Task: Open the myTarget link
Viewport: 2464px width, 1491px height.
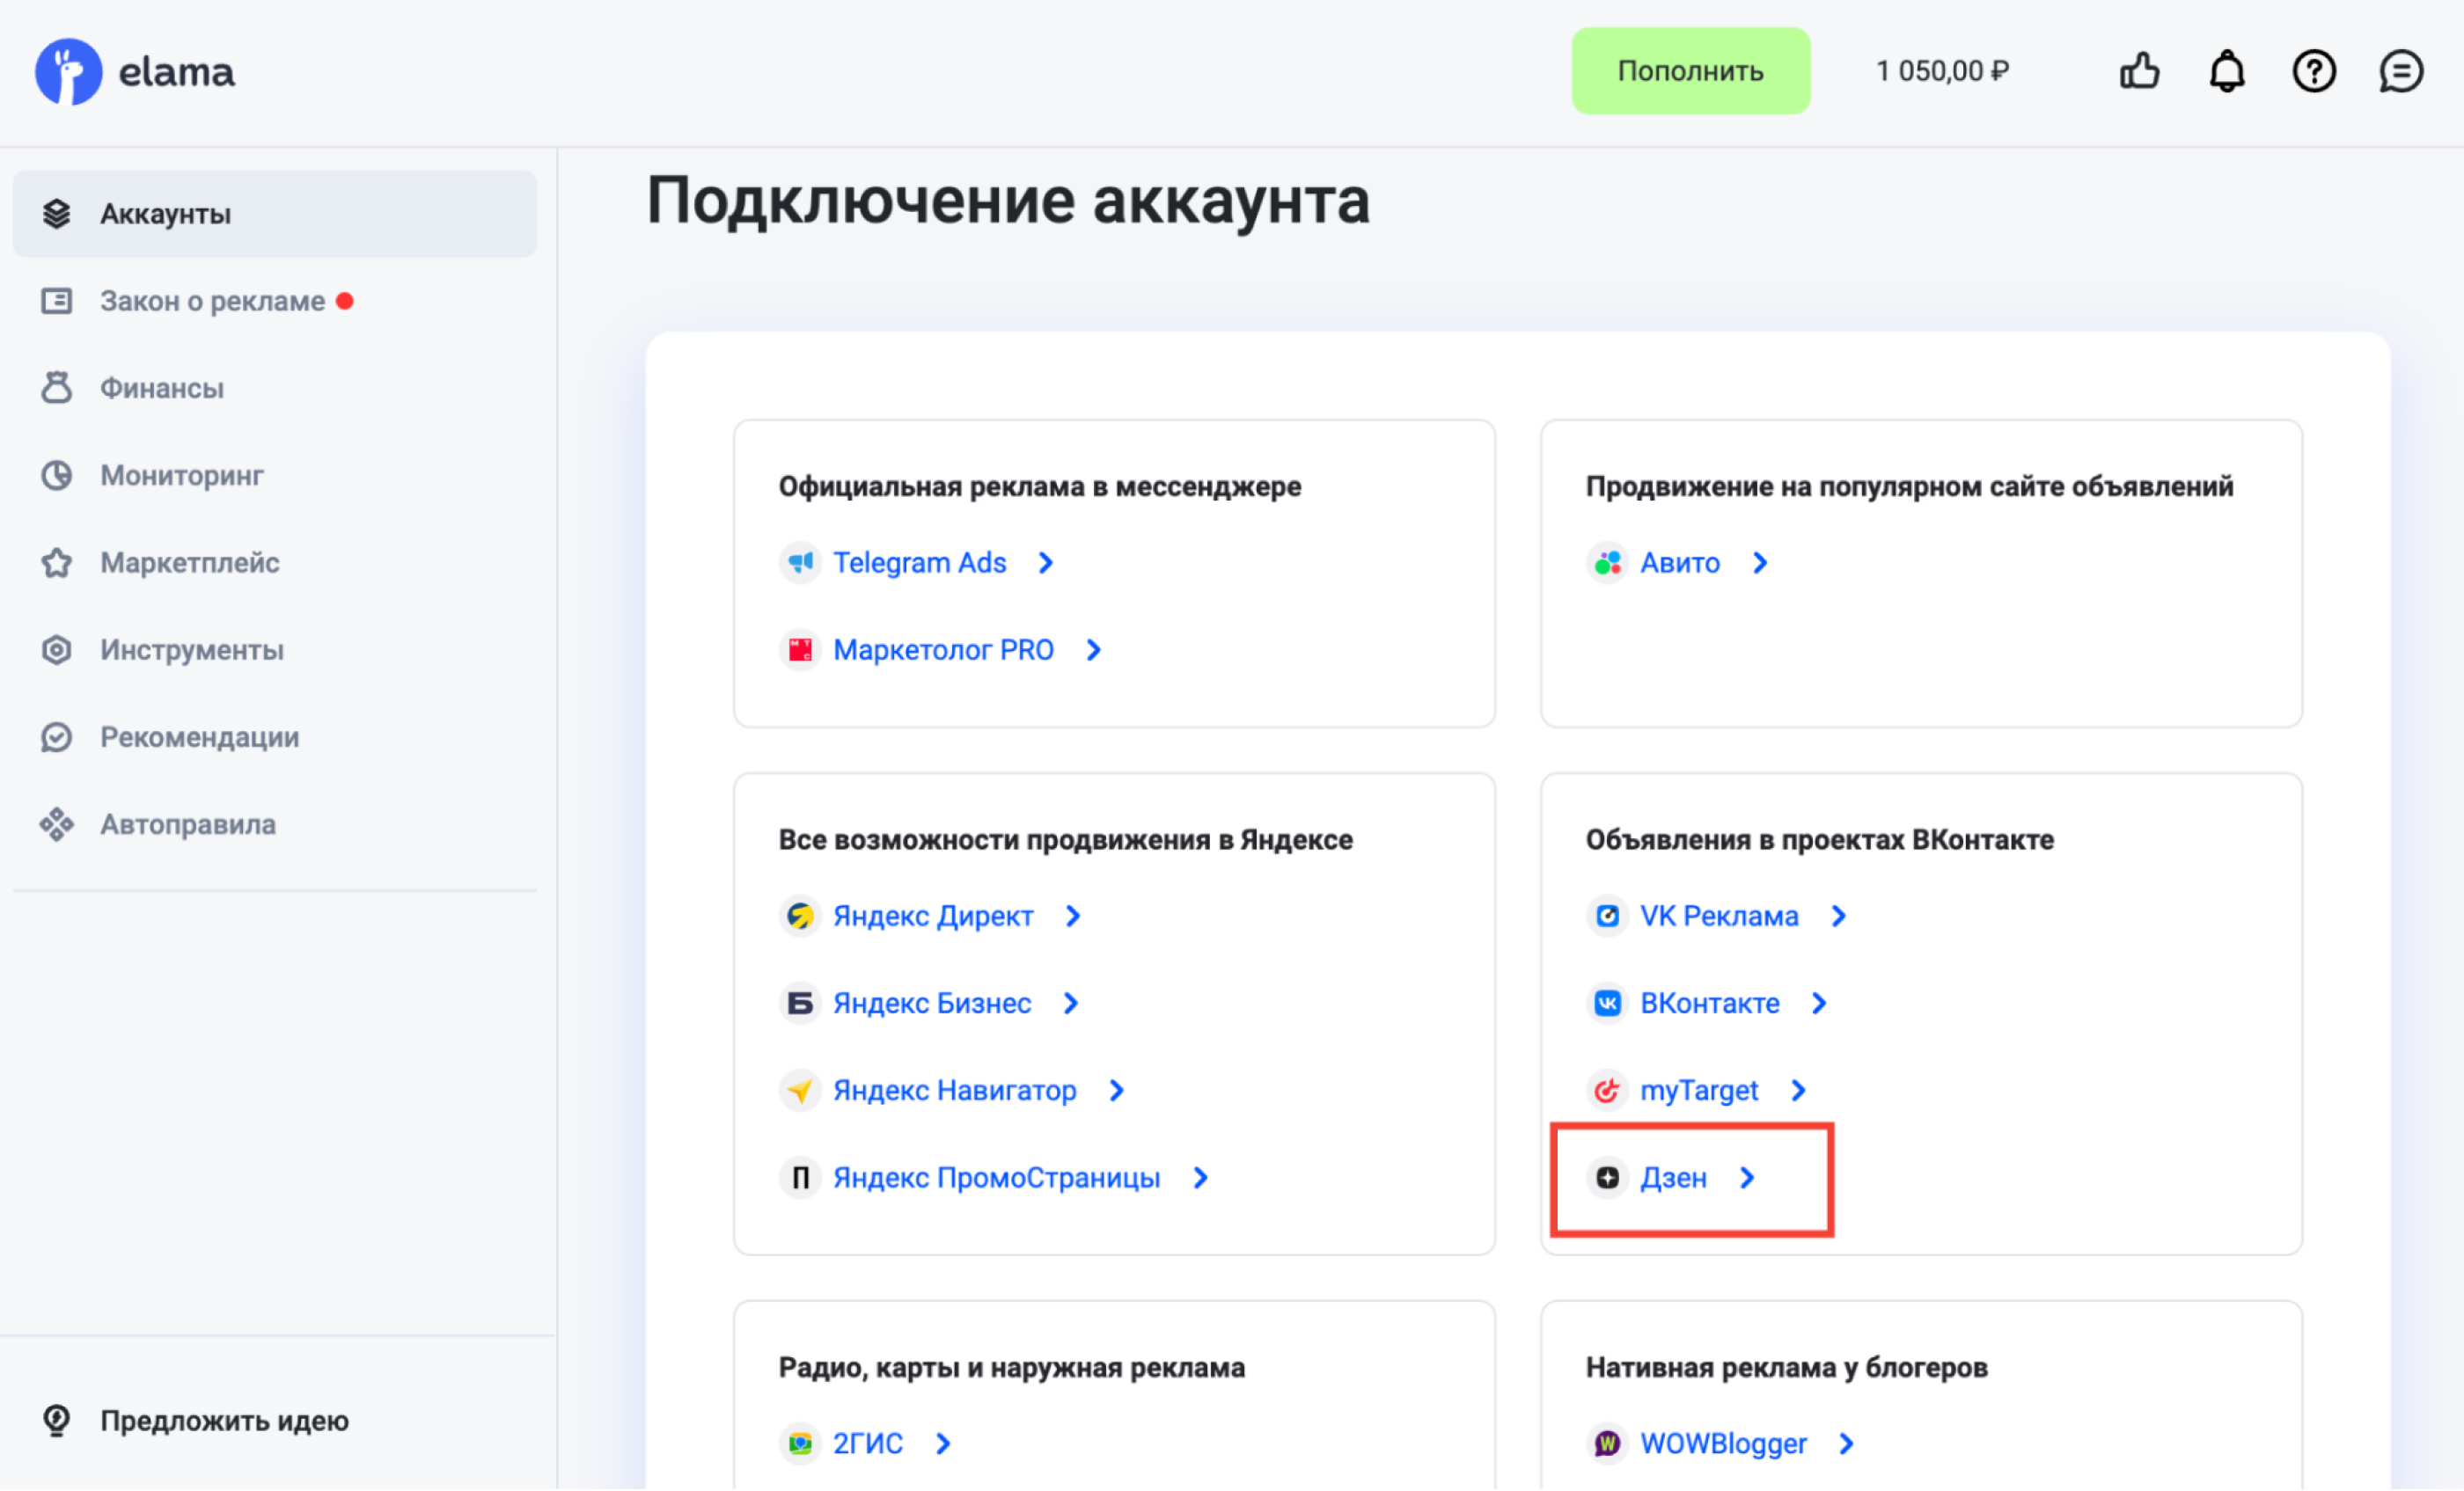Action: click(x=1700, y=1092)
